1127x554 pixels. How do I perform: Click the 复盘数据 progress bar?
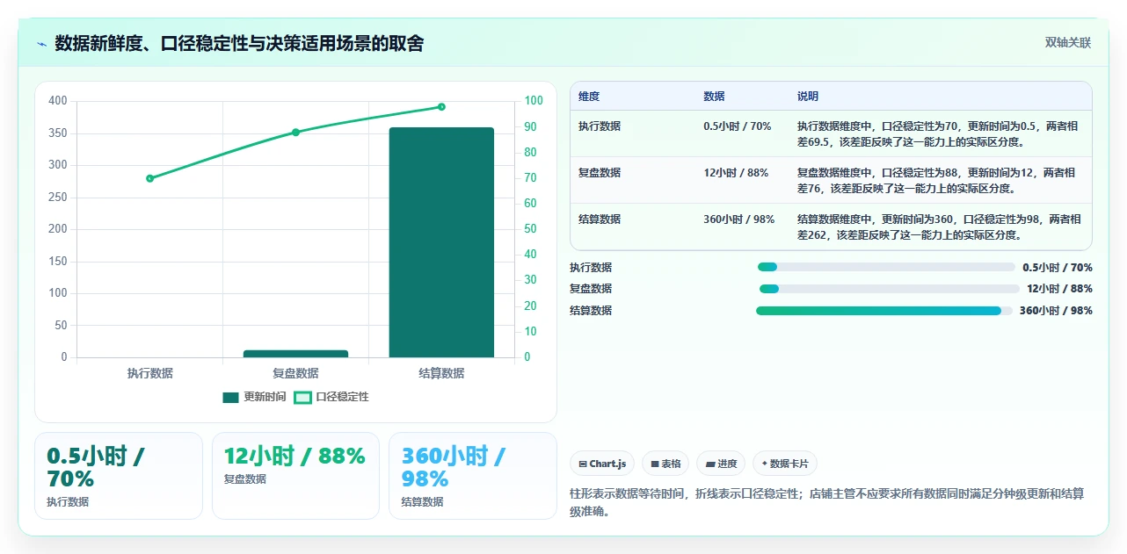coord(890,289)
